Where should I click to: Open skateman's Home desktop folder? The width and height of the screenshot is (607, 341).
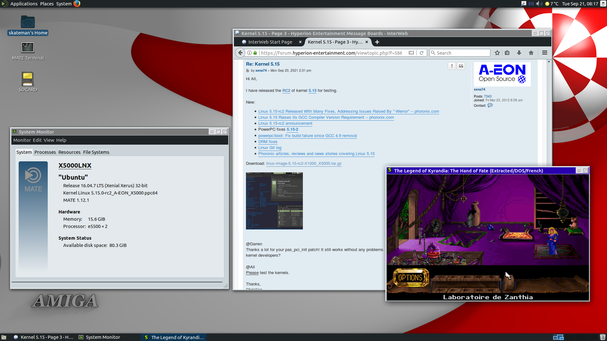click(28, 25)
